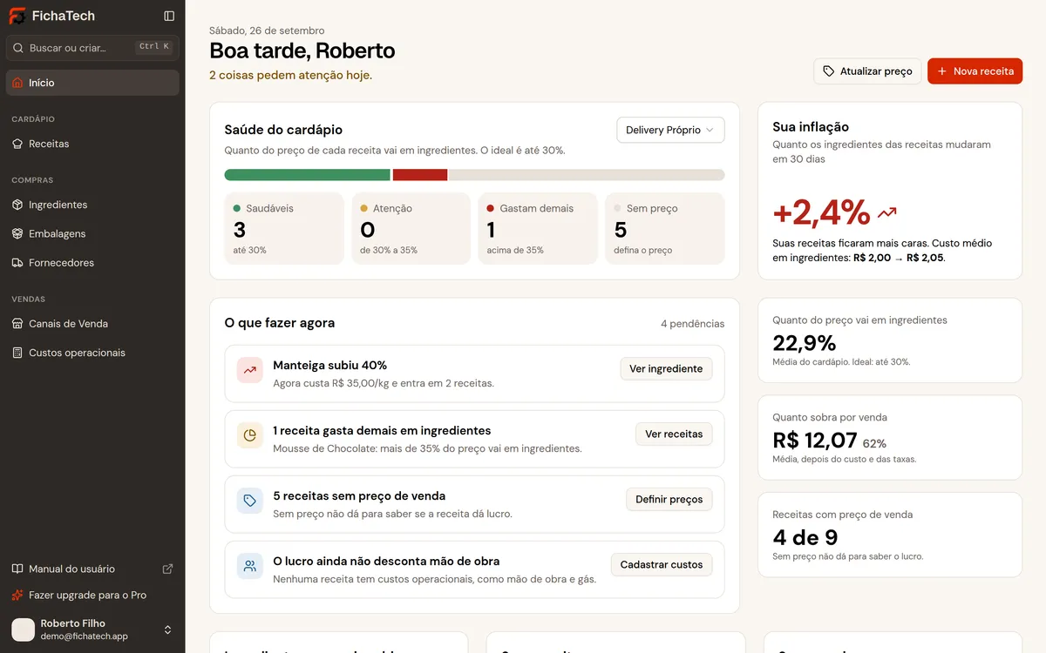
Task: Click the 4 pendências label
Action: 692,324
